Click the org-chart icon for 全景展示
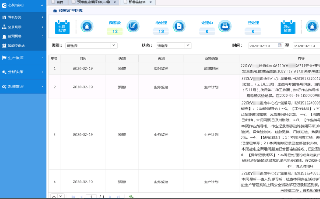 click(x=4, y=27)
